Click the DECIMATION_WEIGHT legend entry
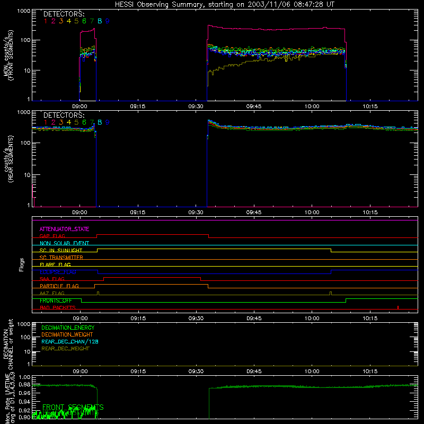The image size is (424, 424). (x=67, y=334)
